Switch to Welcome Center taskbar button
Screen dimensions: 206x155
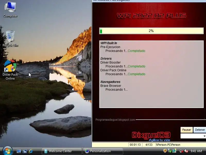(x=62, y=151)
